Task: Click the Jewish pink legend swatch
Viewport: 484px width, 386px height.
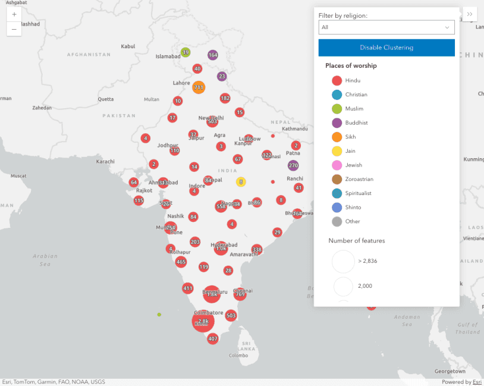Action: click(x=337, y=165)
